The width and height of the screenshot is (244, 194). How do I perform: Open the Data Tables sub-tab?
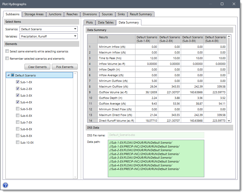106,22
